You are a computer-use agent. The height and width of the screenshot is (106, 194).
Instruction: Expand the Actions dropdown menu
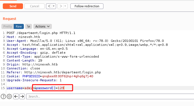(42, 26)
